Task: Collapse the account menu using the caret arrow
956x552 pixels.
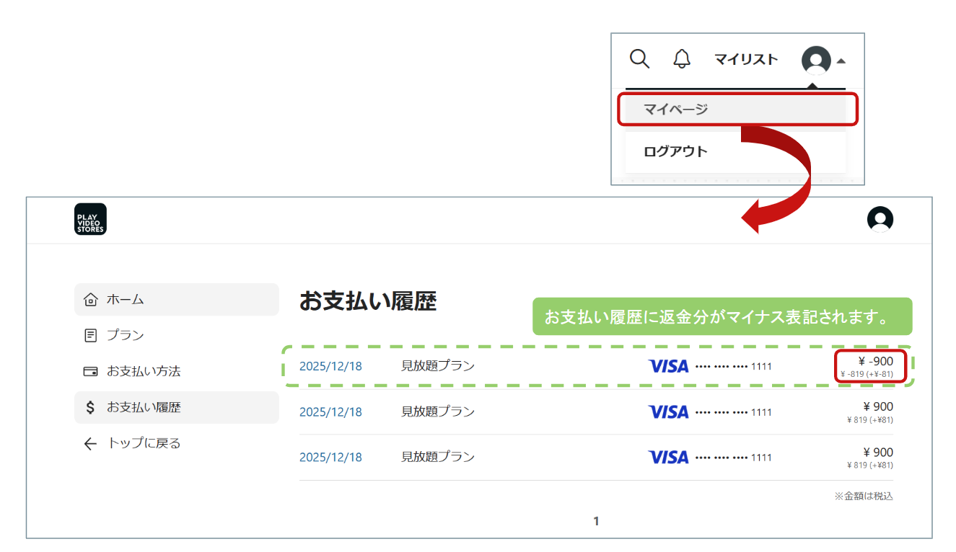Action: (841, 61)
